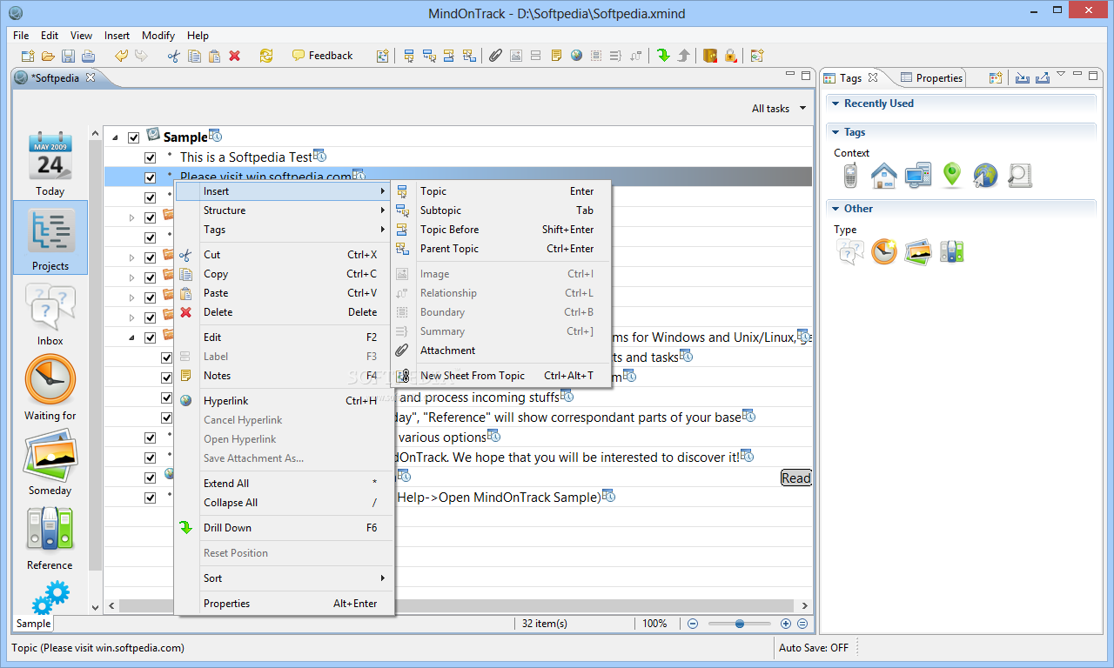1114x668 pixels.
Task: Open the Reference view in sidebar
Action: (x=50, y=539)
